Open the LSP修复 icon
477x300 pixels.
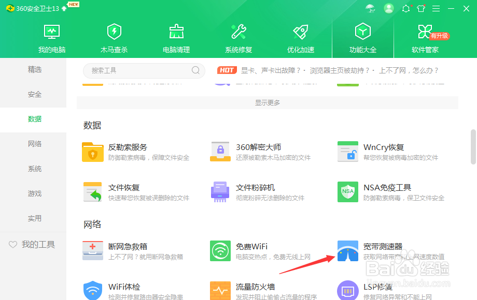tap(348, 290)
